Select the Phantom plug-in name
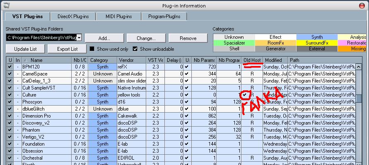Screen dimensions: 369x165 [x=31, y=130]
